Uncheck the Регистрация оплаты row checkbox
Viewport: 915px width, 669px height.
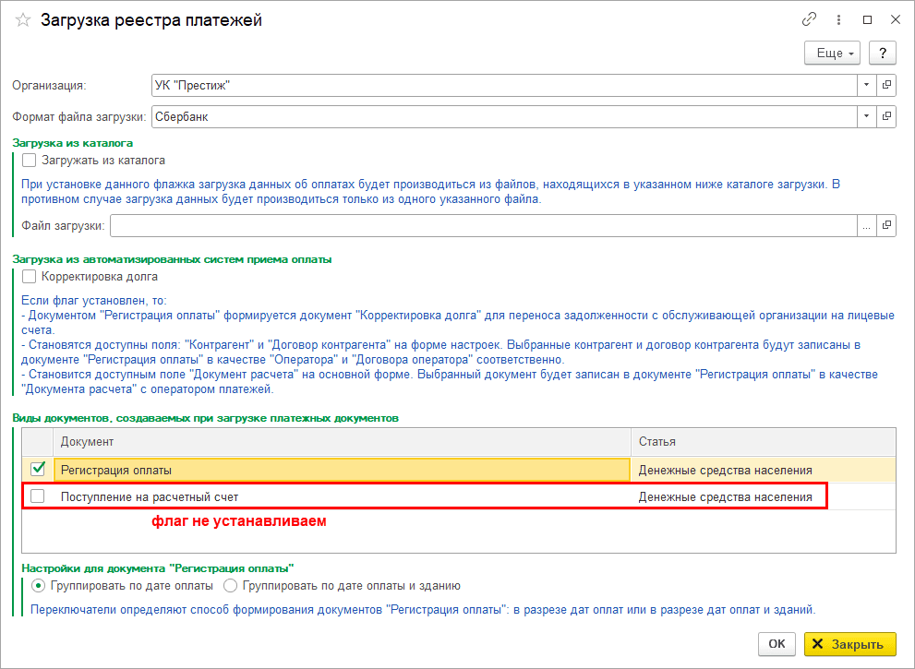[38, 469]
